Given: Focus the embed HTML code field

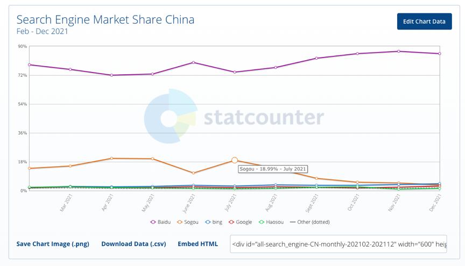Looking at the screenshot, I should 338,243.
